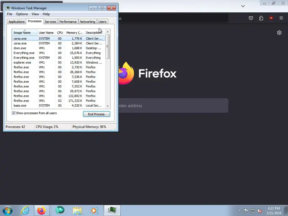Click muted volume tray icon
This screenshot has height=216, width=288.
[x=260, y=211]
